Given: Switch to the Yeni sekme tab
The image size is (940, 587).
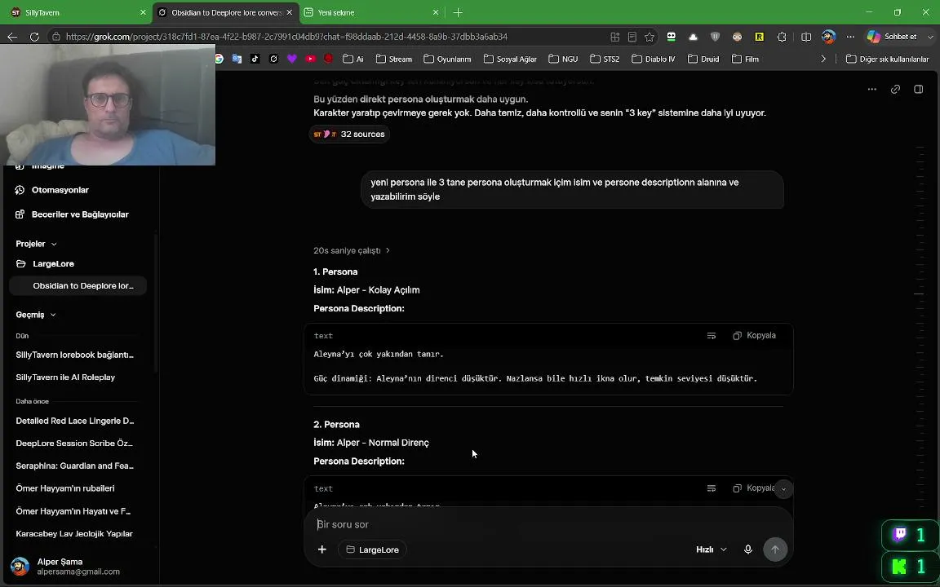Looking at the screenshot, I should (x=370, y=12).
